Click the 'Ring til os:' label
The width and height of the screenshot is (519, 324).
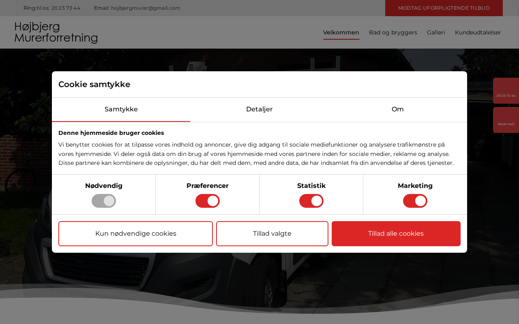36,8
